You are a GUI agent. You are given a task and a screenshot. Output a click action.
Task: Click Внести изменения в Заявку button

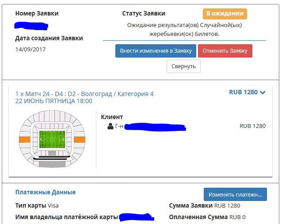156,51
